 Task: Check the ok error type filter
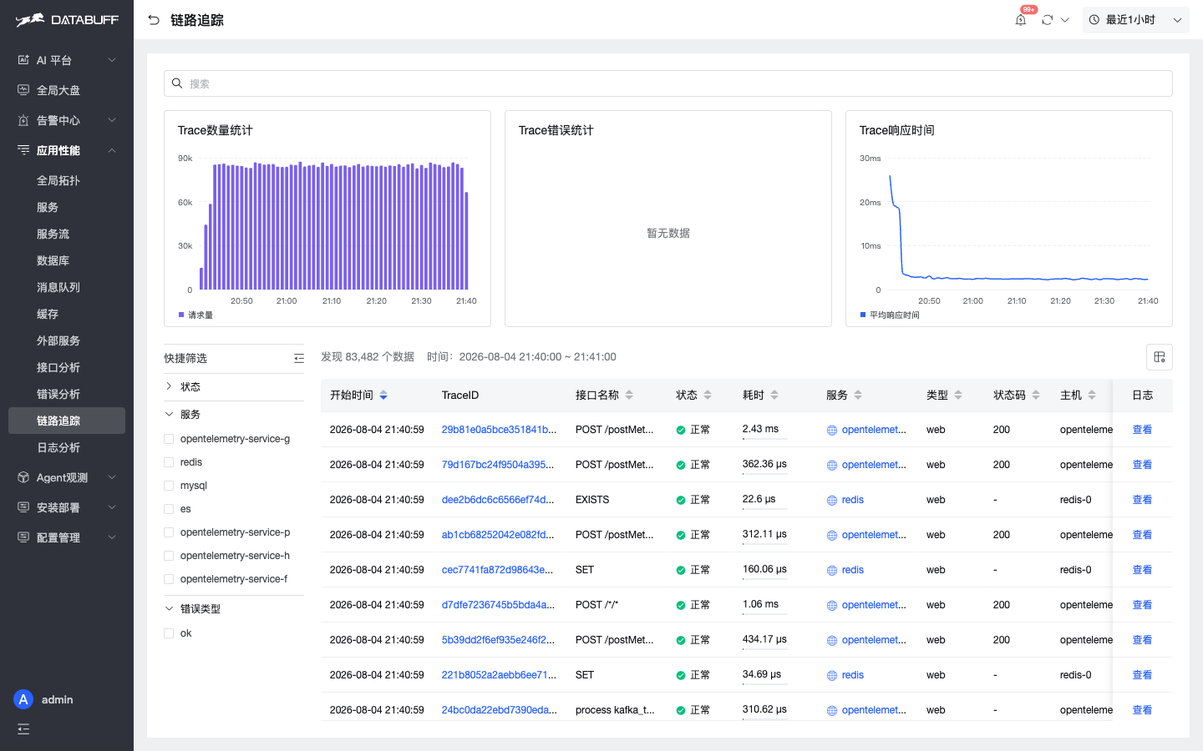(169, 633)
